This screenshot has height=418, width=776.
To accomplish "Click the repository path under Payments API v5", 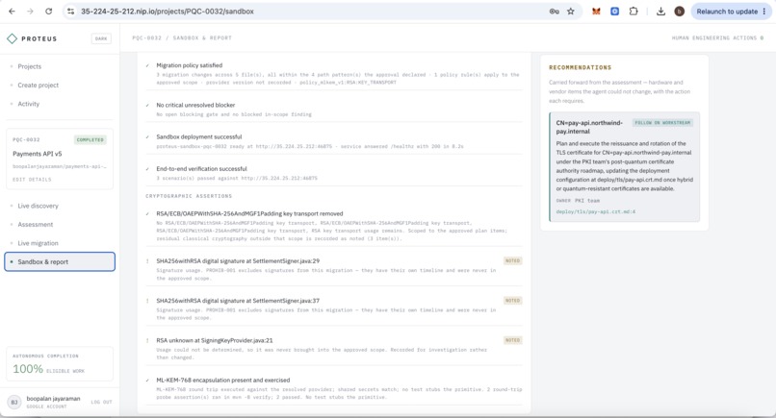I will (60, 166).
